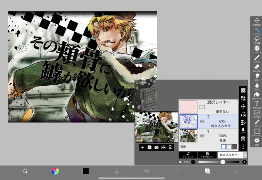Increase opacity with the plus button
The width and height of the screenshot is (262, 180).
[x=244, y=162]
